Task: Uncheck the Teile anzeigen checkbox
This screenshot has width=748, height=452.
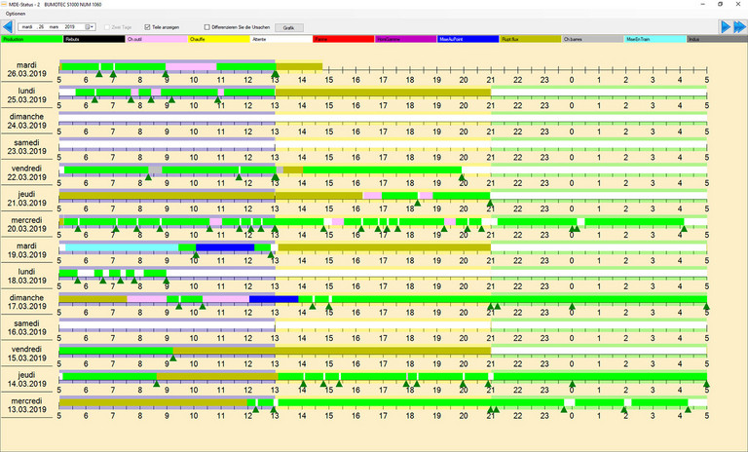Action: 148,27
